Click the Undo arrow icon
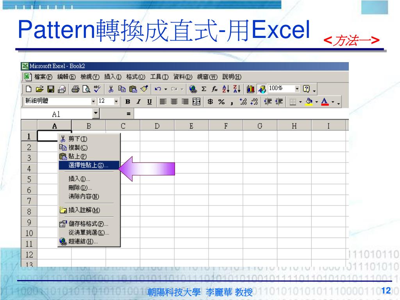The image size is (400, 300). (158, 89)
